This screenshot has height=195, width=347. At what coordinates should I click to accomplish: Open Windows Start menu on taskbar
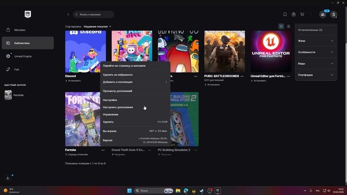coord(130,191)
